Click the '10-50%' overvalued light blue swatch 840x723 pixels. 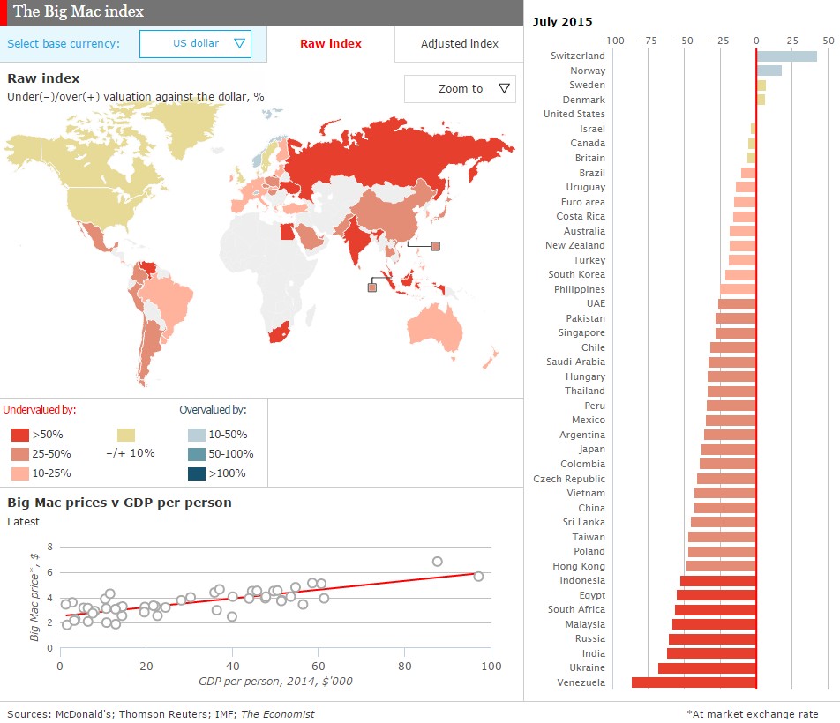tap(194, 435)
